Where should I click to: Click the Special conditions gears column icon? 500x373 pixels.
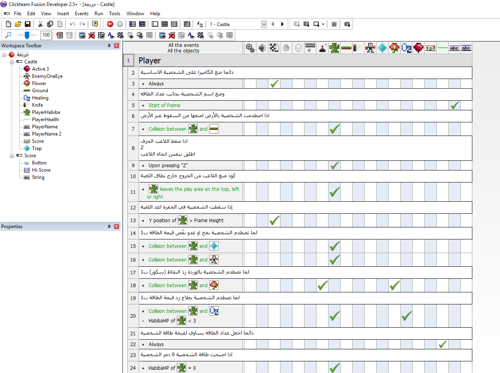250,48
